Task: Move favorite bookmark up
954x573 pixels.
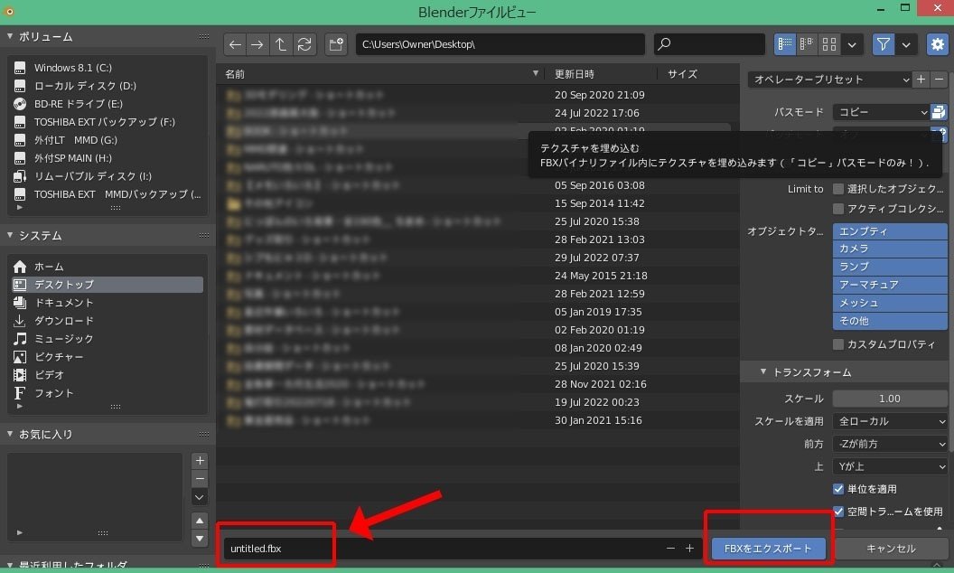Action: click(x=200, y=521)
